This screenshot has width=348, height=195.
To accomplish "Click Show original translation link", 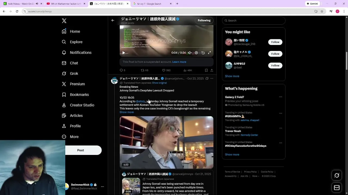I will pos(159,83).
